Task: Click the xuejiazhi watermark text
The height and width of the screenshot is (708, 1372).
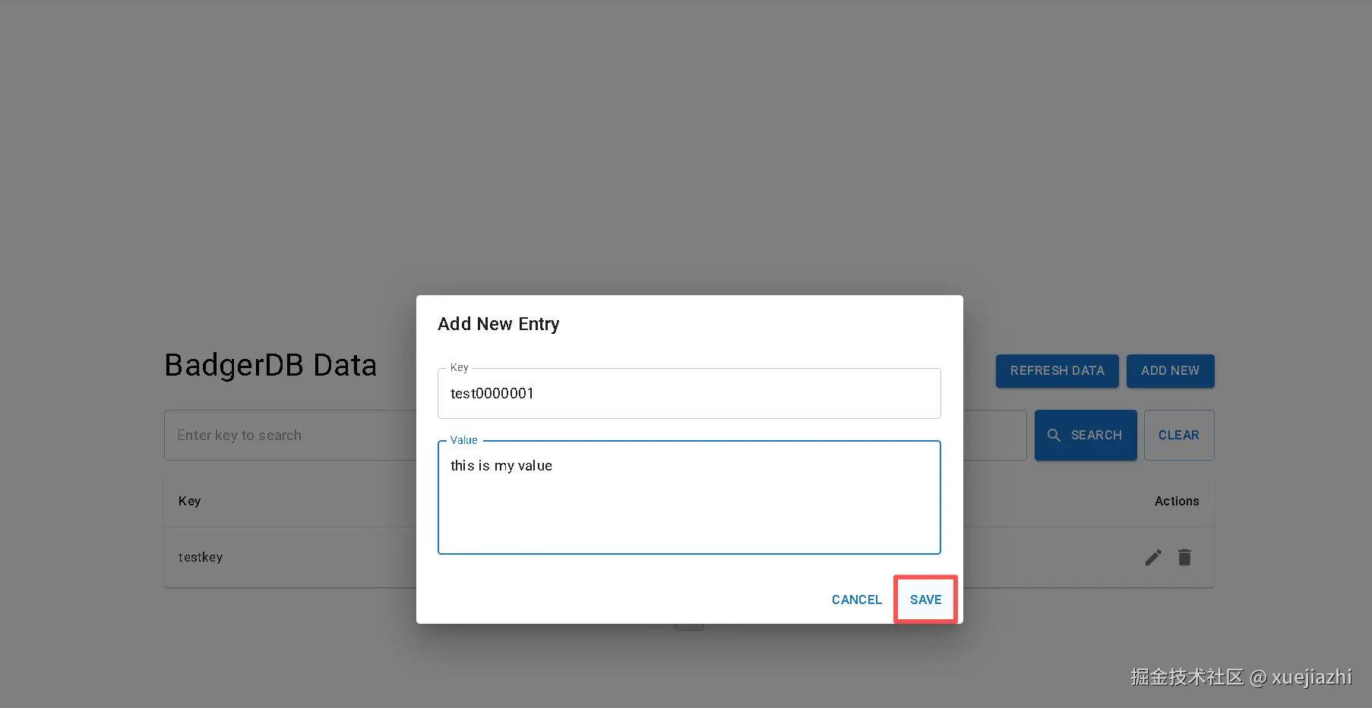Action: [1311, 676]
